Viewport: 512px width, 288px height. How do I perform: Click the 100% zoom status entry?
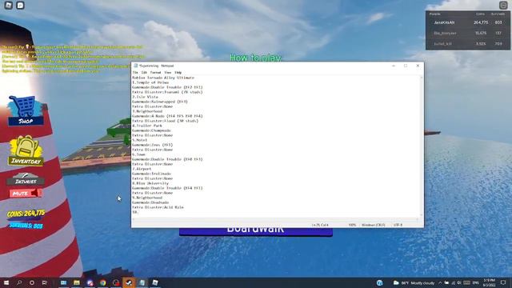352,225
